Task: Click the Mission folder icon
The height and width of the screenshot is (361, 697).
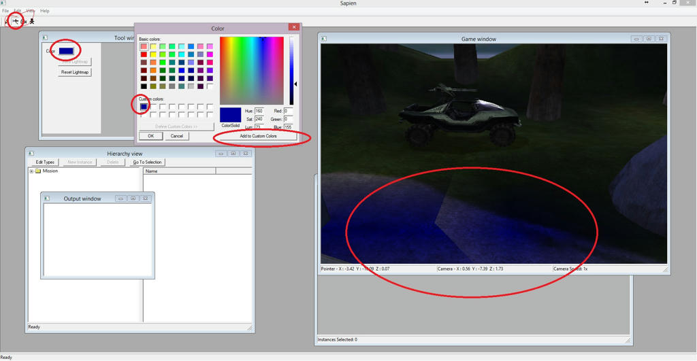Action: pos(38,171)
